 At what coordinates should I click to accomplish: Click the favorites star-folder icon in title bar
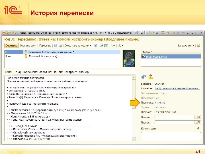(152, 33)
